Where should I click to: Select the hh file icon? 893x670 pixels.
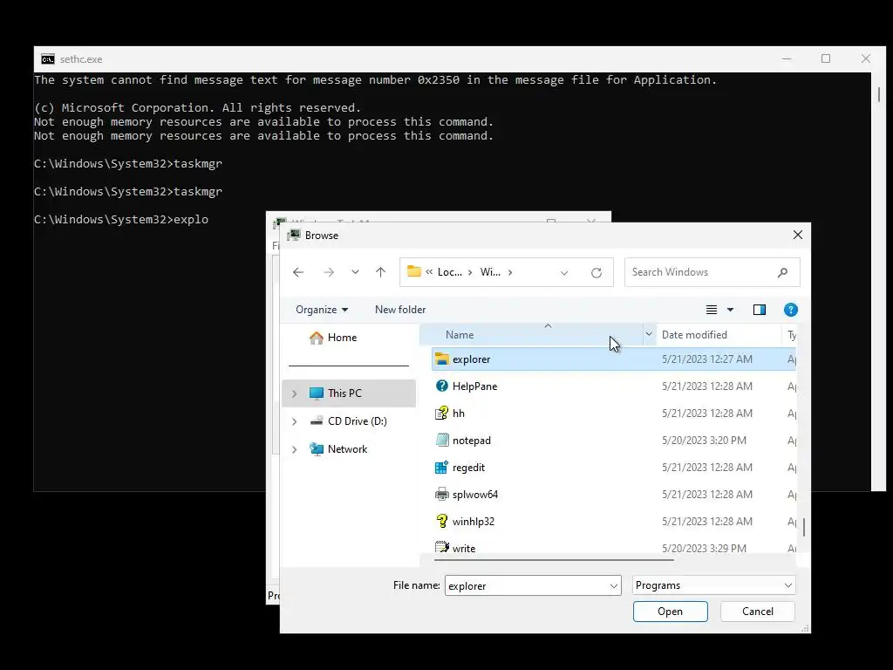442,413
